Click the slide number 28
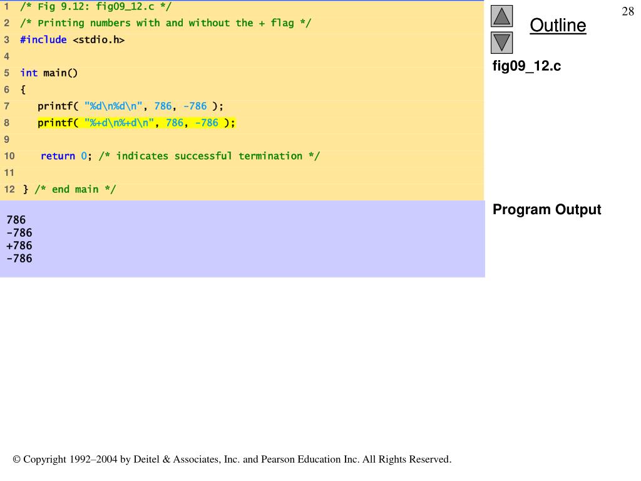The width and height of the screenshot is (641, 481). tap(627, 11)
